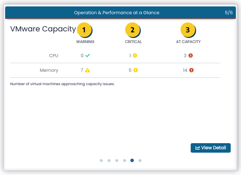The height and width of the screenshot is (175, 241).
Task: Click the warning triangle in Memory row
Action: pyautogui.click(x=87, y=70)
